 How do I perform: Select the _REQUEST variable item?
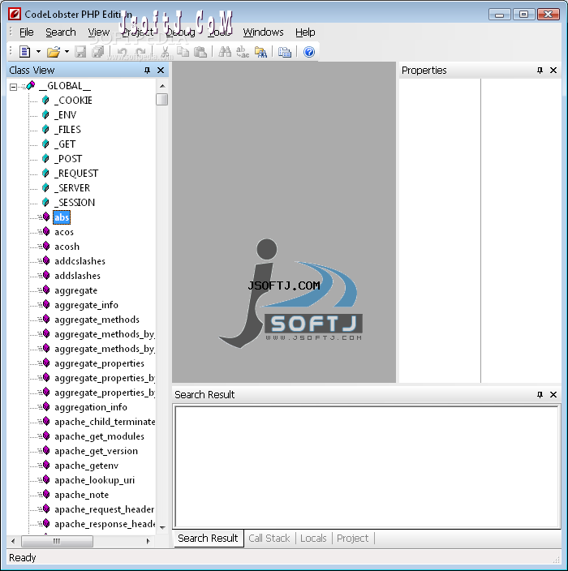tap(76, 174)
